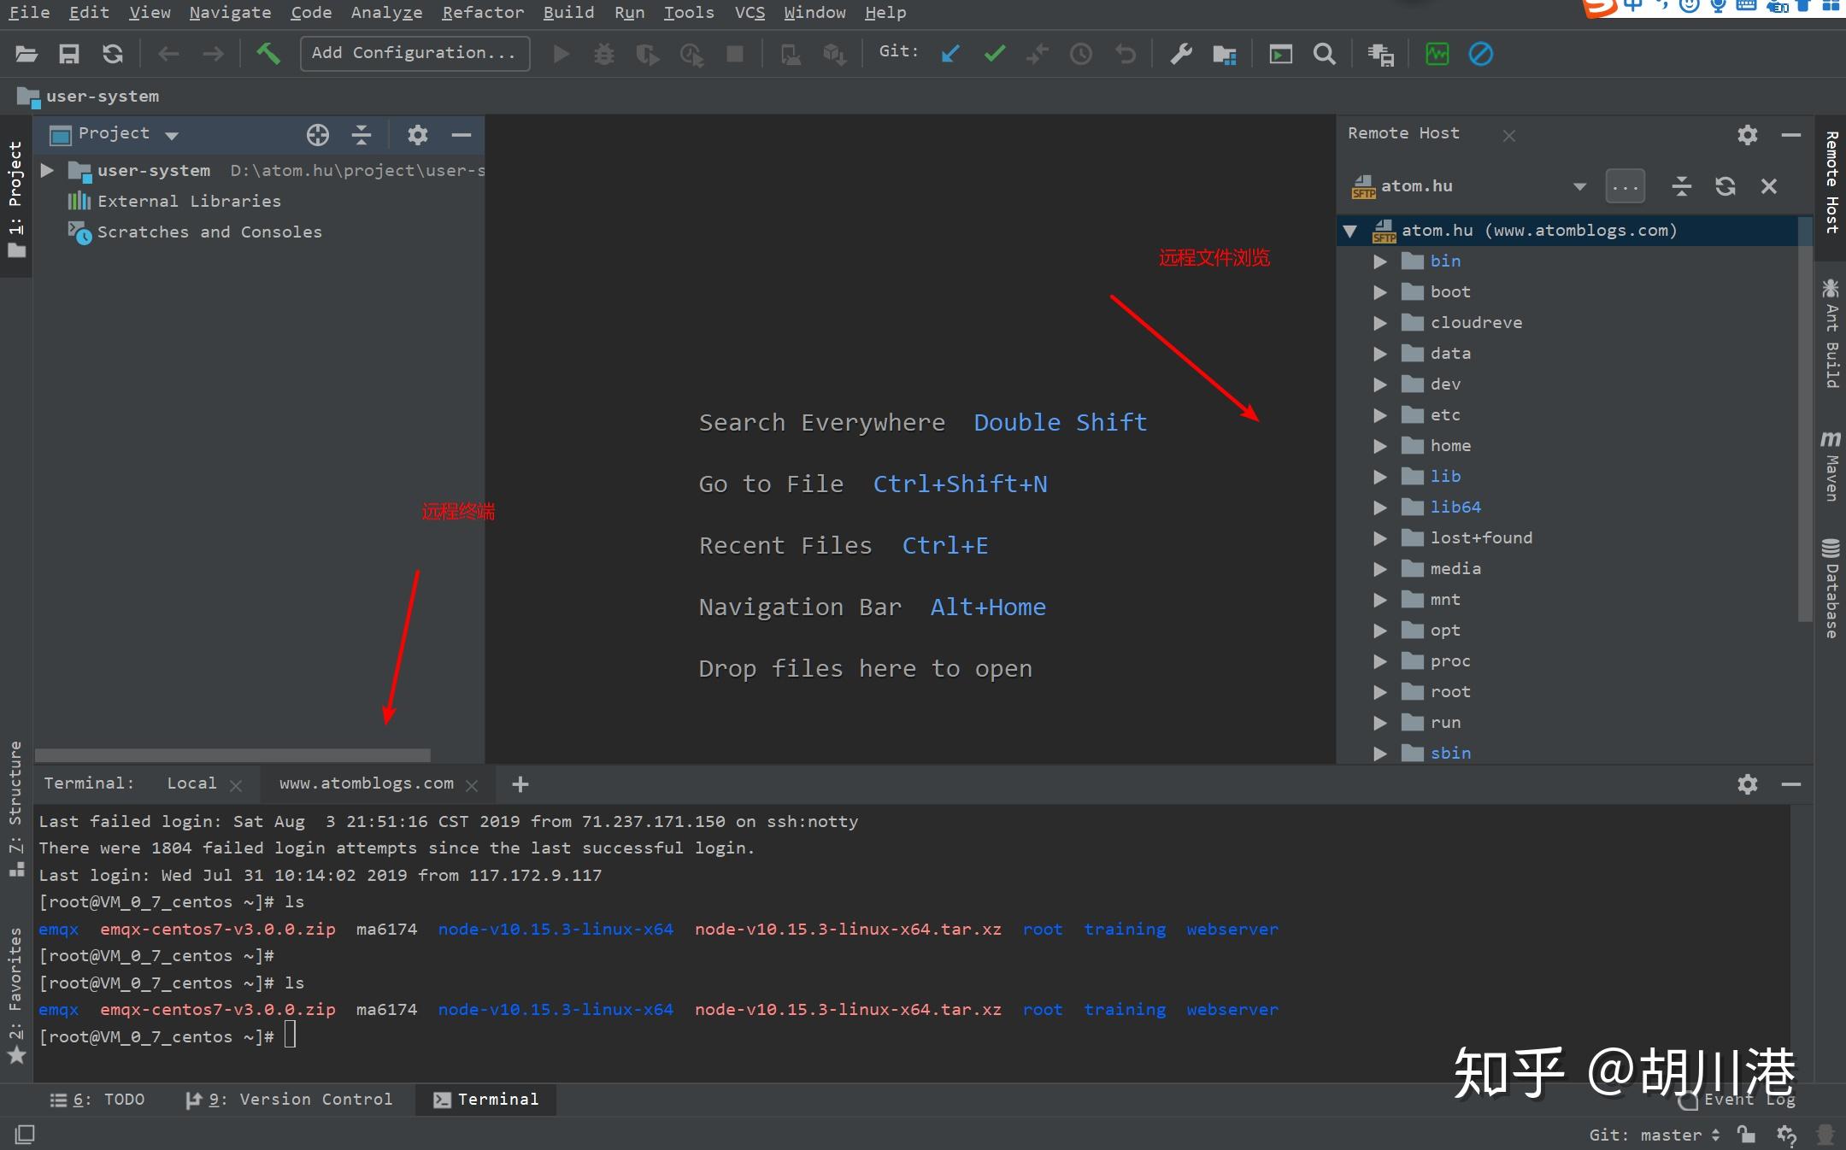Switch to the Local terminal tab
1846x1150 pixels.
(x=191, y=783)
